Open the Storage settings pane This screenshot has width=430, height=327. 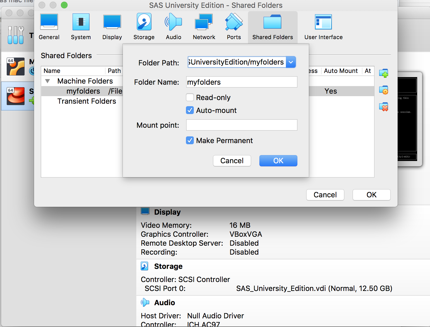(144, 27)
